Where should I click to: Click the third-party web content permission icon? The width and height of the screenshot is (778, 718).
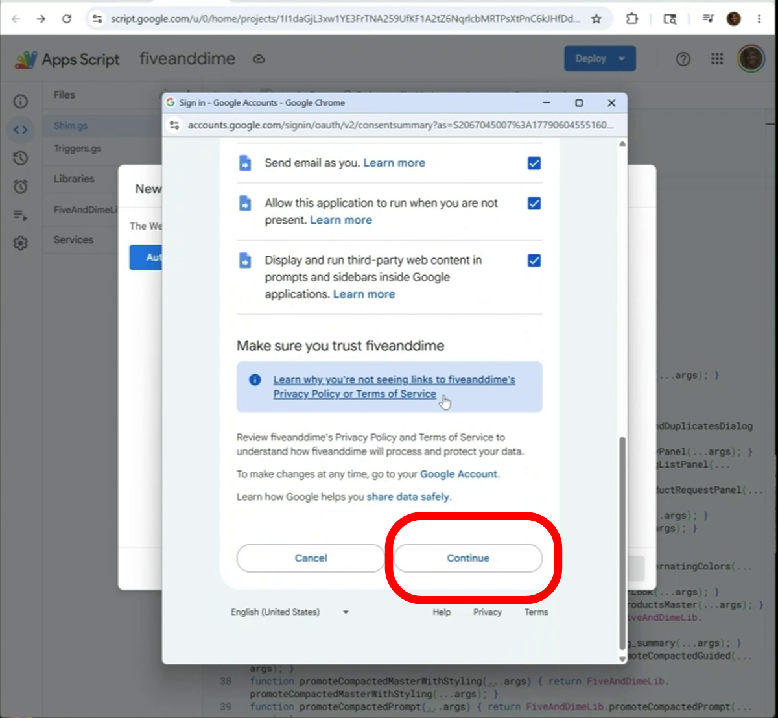tap(245, 260)
